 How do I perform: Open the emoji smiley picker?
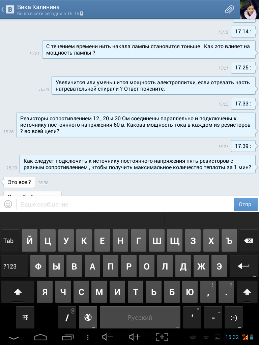point(8,204)
